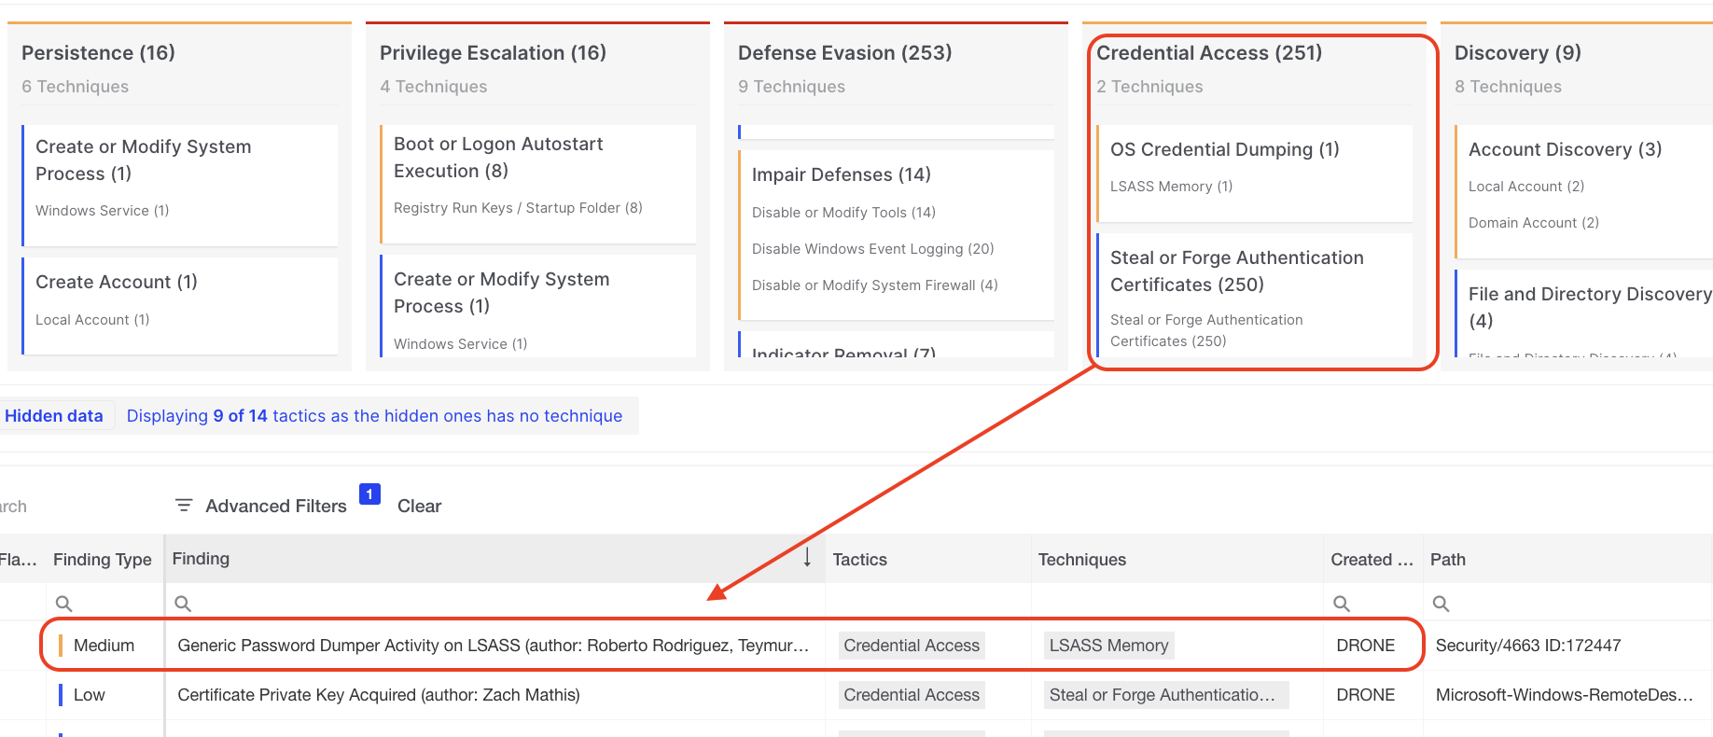Select Certificate Private Key Acquired finding row
Viewport: 1713px width, 737px height.
tap(378, 695)
